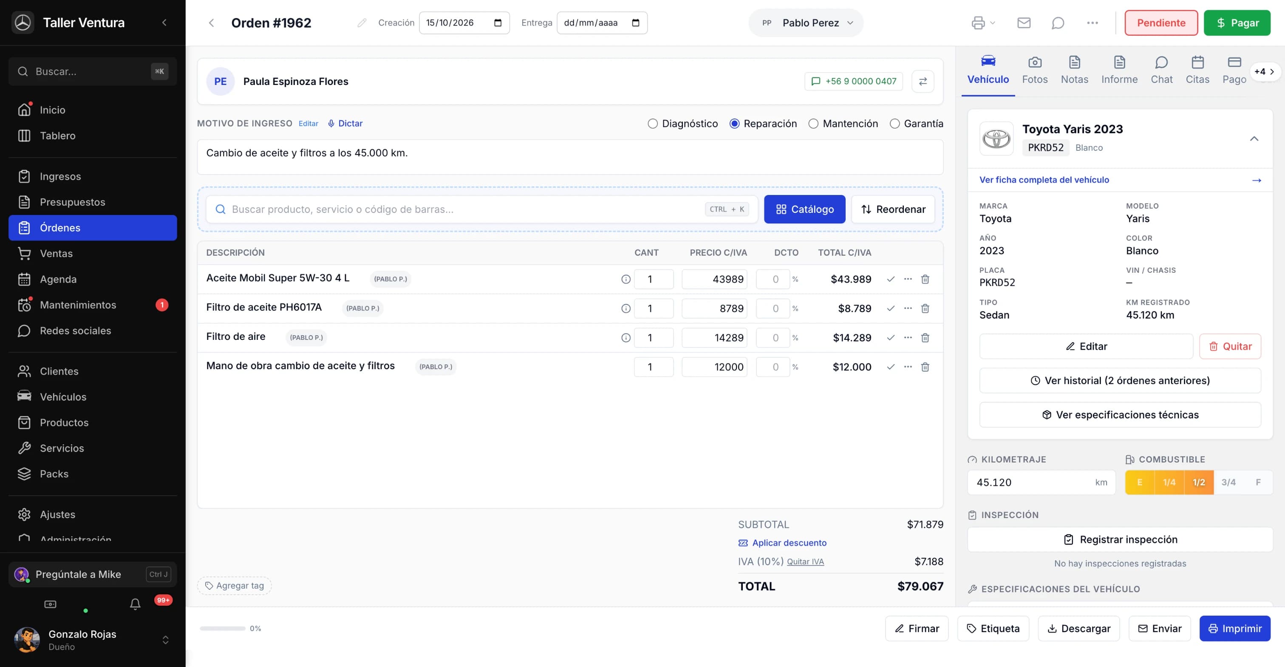This screenshot has height=667, width=1285.
Task: Delete the Aceite Mobil Super 5W-30 row
Action: coord(925,280)
